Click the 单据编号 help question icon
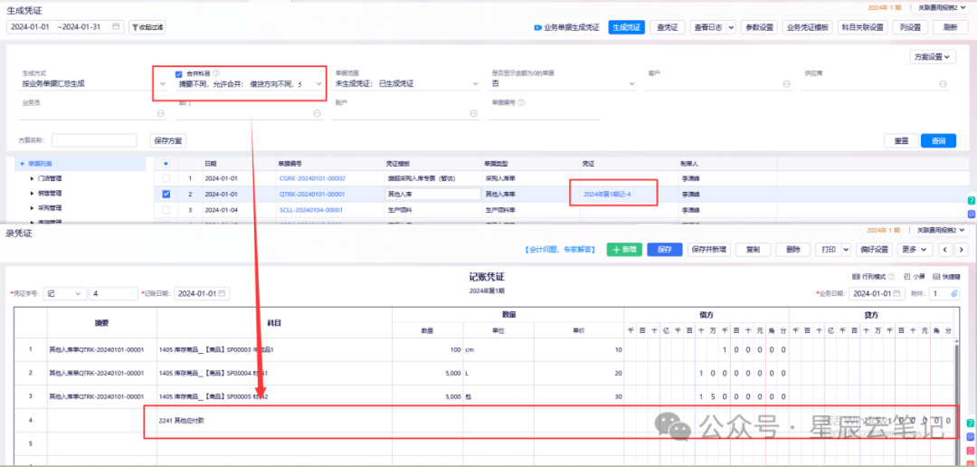This screenshot has height=467, width=977. 521,103
